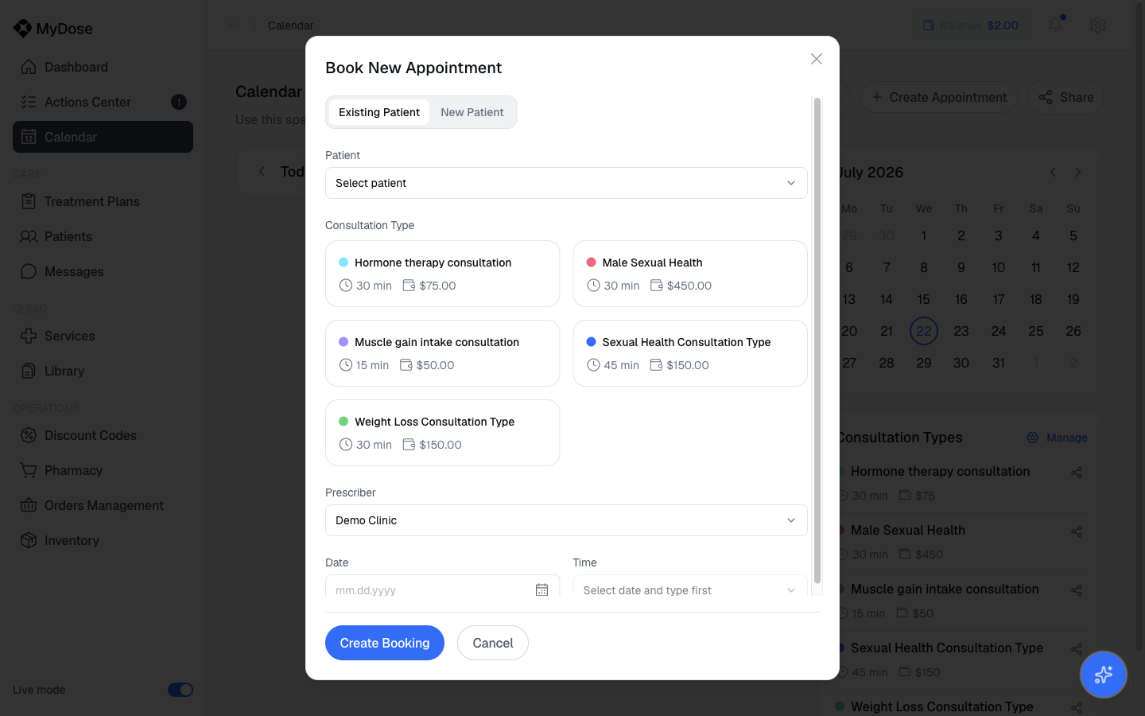Open Actions Center in the sidebar
This screenshot has width=1145, height=716.
point(103,102)
